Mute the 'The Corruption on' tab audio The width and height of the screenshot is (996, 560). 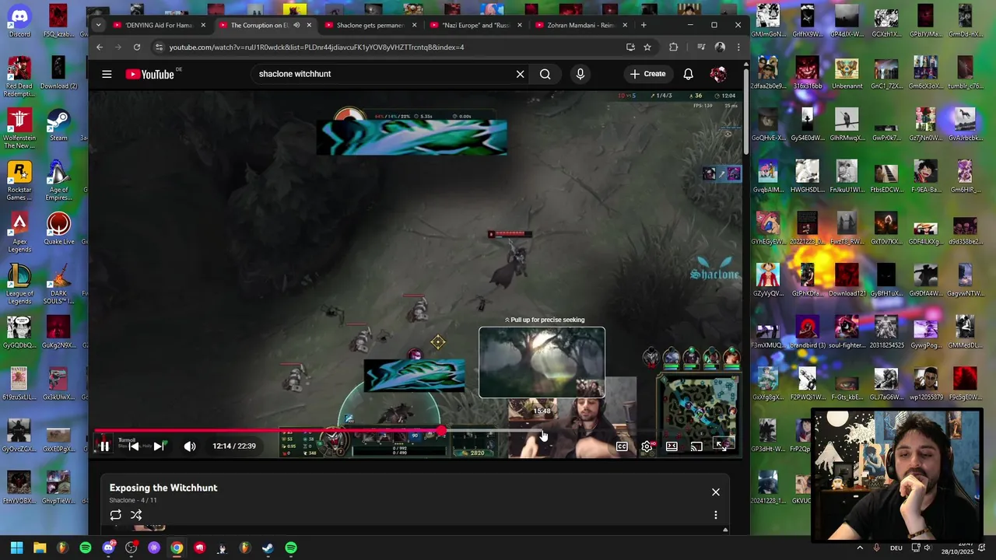(x=296, y=25)
